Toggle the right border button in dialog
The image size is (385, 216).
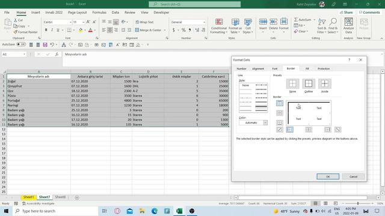click(327, 130)
